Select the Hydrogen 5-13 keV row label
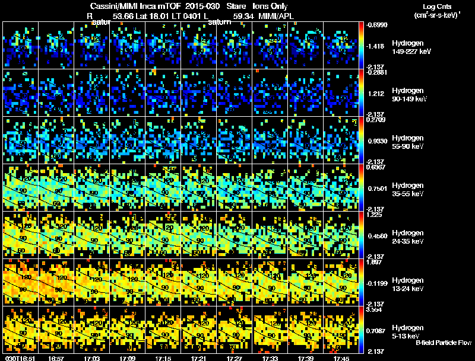Image resolution: width=475 pixels, height=361 pixels. [408, 332]
